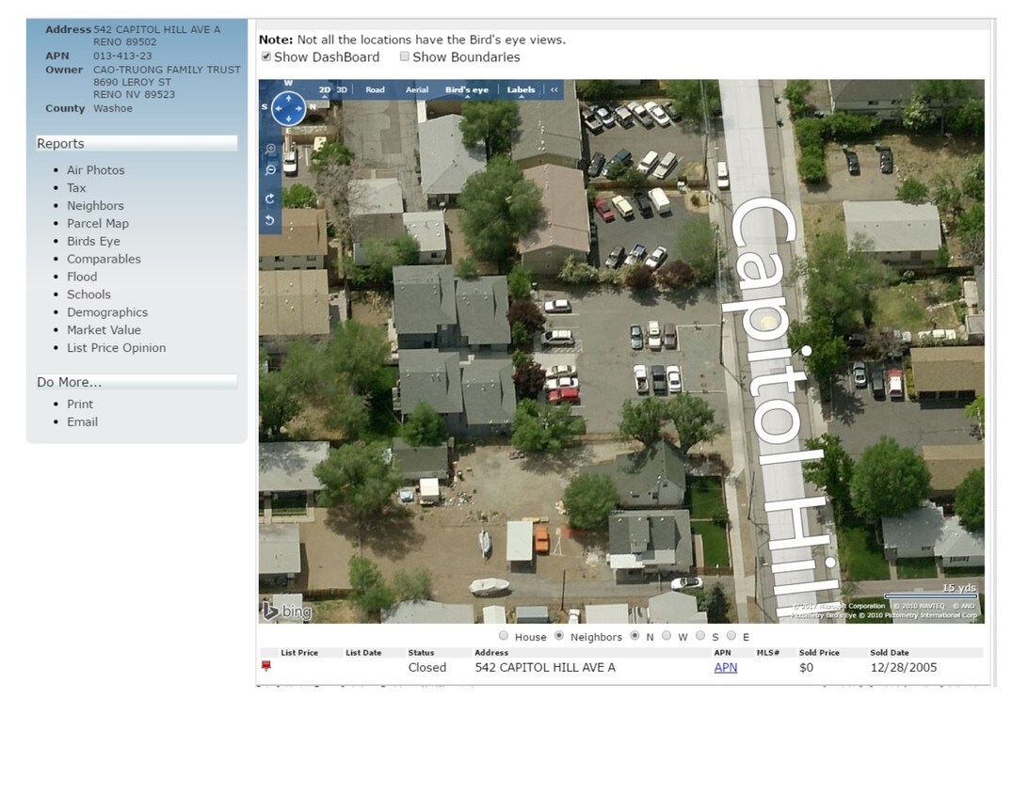Select the W direction radio button
This screenshot has height=794, width=1028.
(x=667, y=637)
